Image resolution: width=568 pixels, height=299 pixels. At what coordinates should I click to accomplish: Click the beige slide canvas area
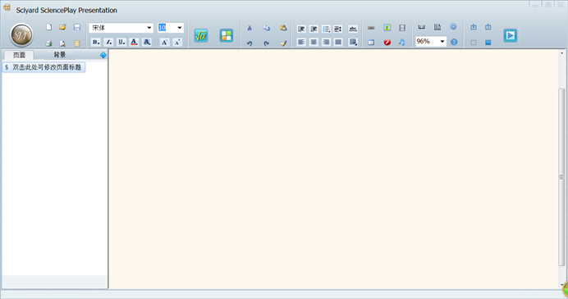(333, 169)
